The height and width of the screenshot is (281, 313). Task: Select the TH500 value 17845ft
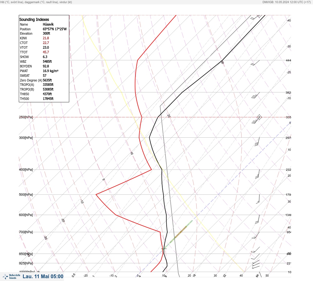(x=48, y=99)
